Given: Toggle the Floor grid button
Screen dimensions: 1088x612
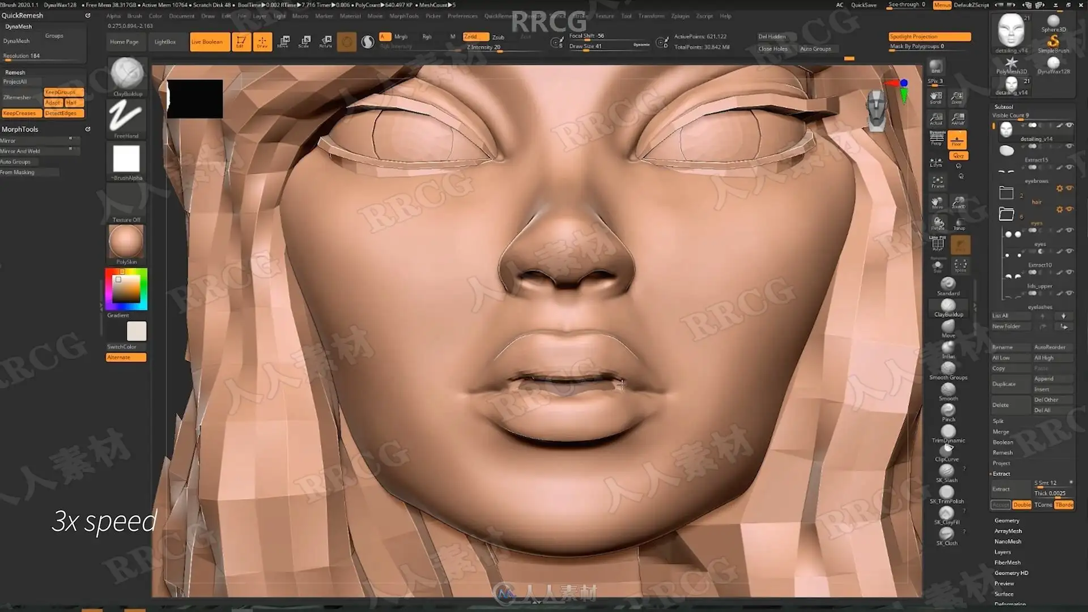Looking at the screenshot, I should click(x=957, y=139).
